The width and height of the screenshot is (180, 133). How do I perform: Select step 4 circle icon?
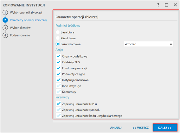[5, 35]
